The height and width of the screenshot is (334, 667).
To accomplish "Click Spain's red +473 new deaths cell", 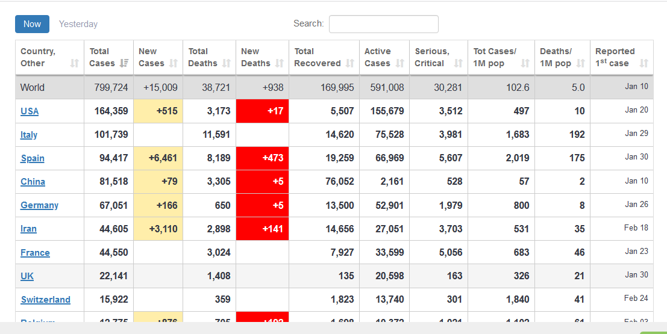I will [x=263, y=158].
